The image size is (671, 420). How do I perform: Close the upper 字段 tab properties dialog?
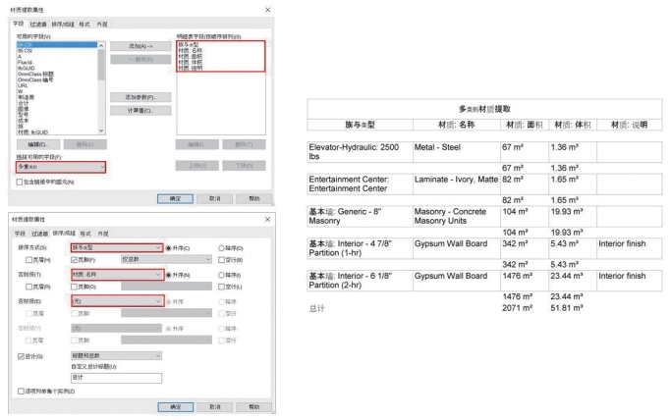click(267, 10)
